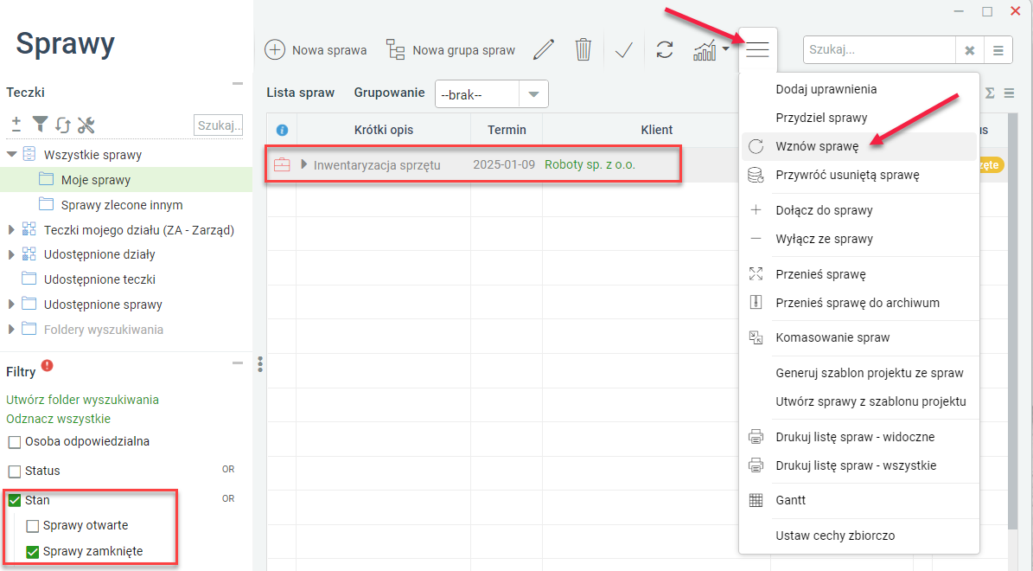The image size is (1033, 571).
Task: Choose Dodaj uprawnienia menu entry
Action: click(x=858, y=89)
